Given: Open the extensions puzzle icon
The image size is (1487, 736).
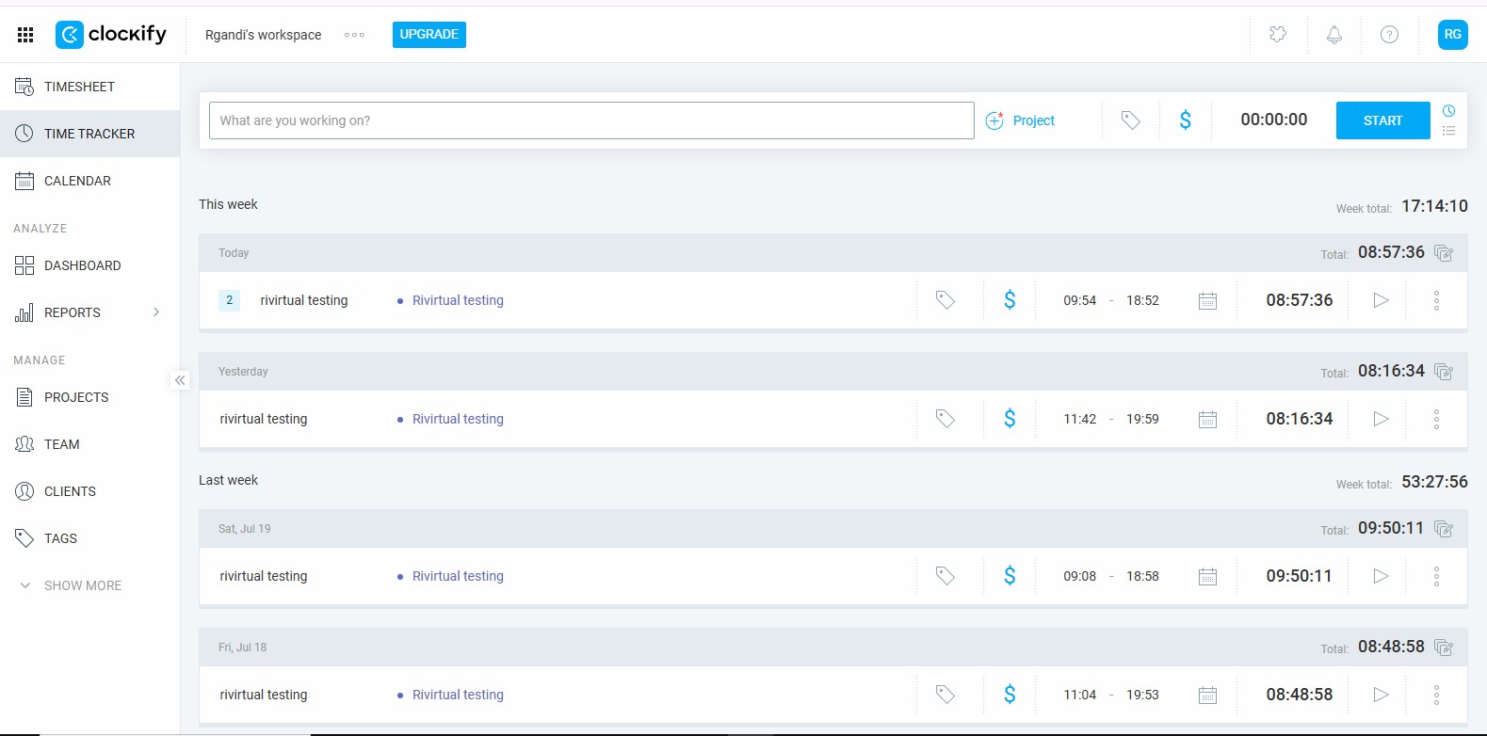Looking at the screenshot, I should [1277, 35].
